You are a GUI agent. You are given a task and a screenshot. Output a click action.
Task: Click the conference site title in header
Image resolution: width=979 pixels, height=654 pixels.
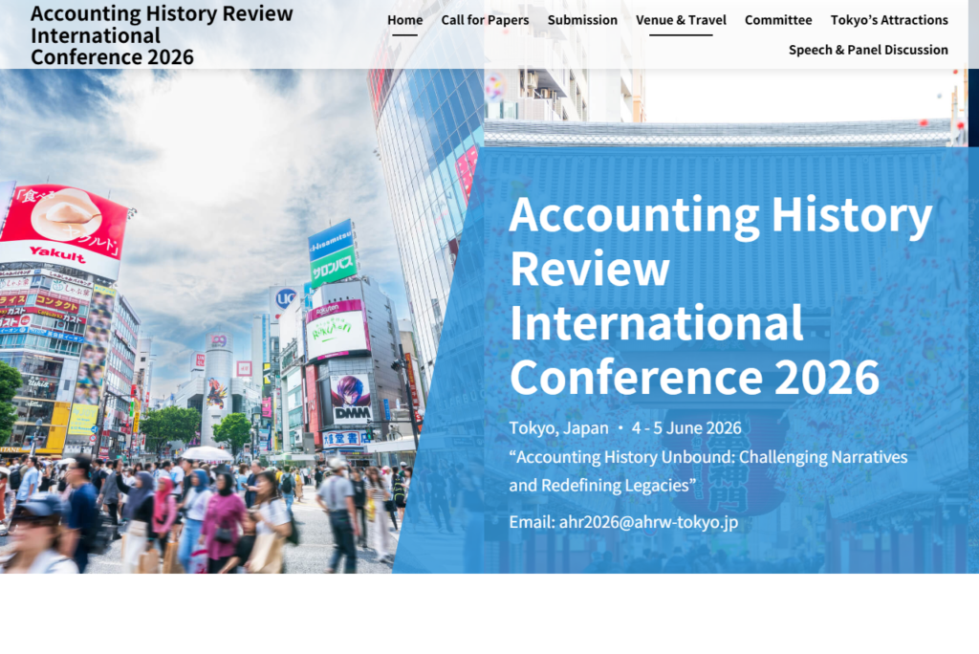click(162, 35)
